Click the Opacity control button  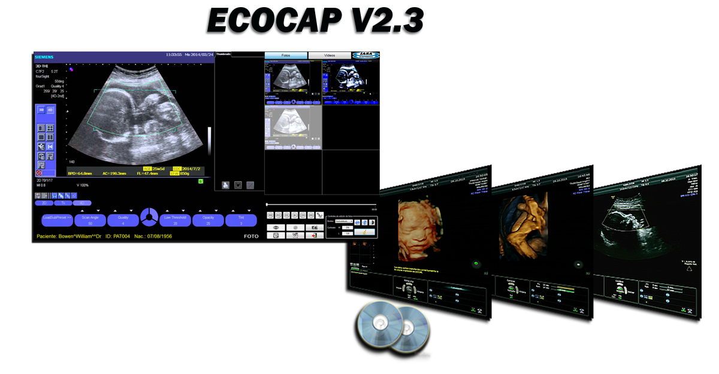coord(208,220)
